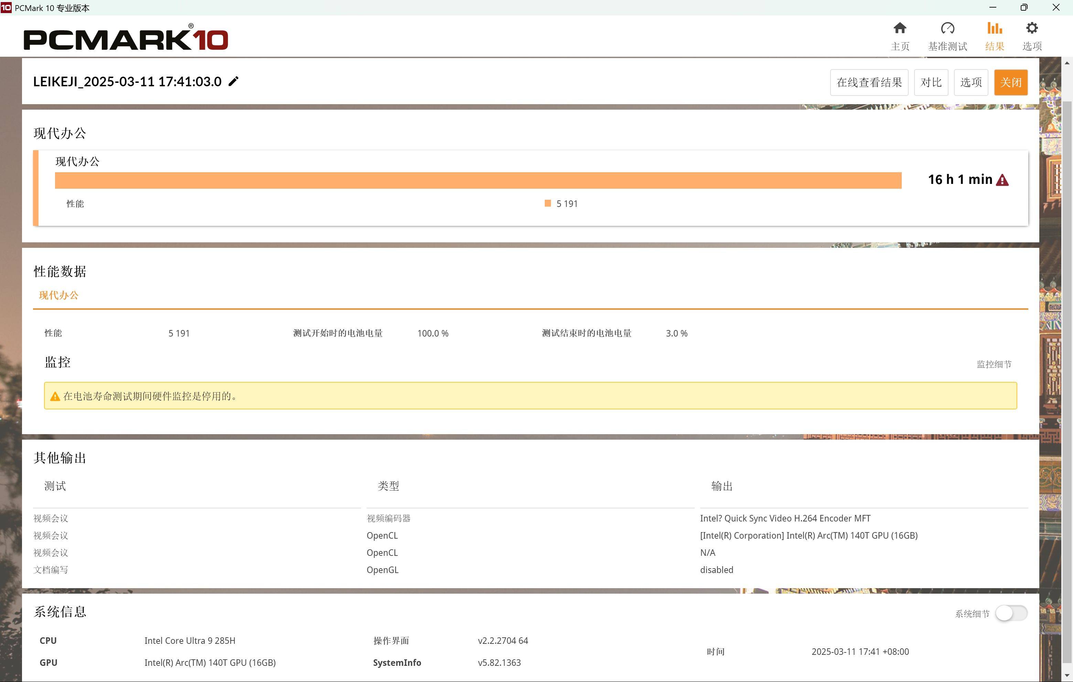Click the PCMark 10 logo
This screenshot has width=1073, height=682.
tap(126, 37)
